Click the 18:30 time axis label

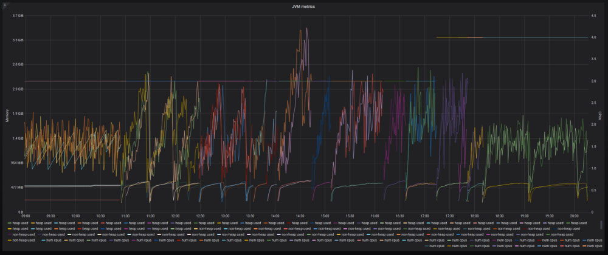coord(499,216)
